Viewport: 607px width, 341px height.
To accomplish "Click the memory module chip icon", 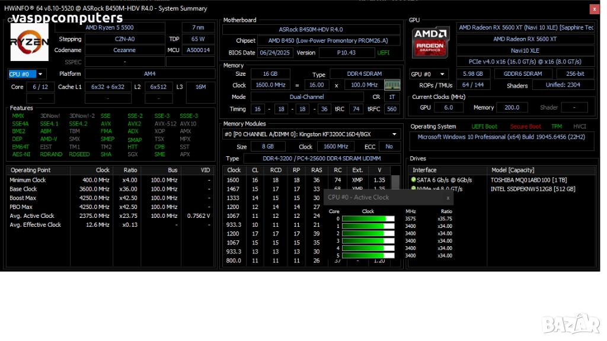I will (x=392, y=85).
